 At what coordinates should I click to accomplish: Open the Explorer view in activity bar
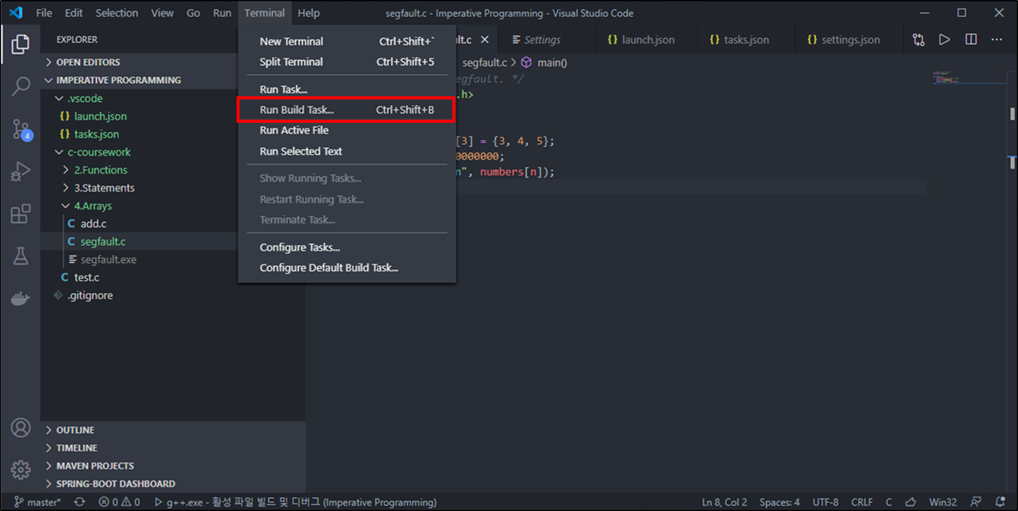pyautogui.click(x=20, y=43)
